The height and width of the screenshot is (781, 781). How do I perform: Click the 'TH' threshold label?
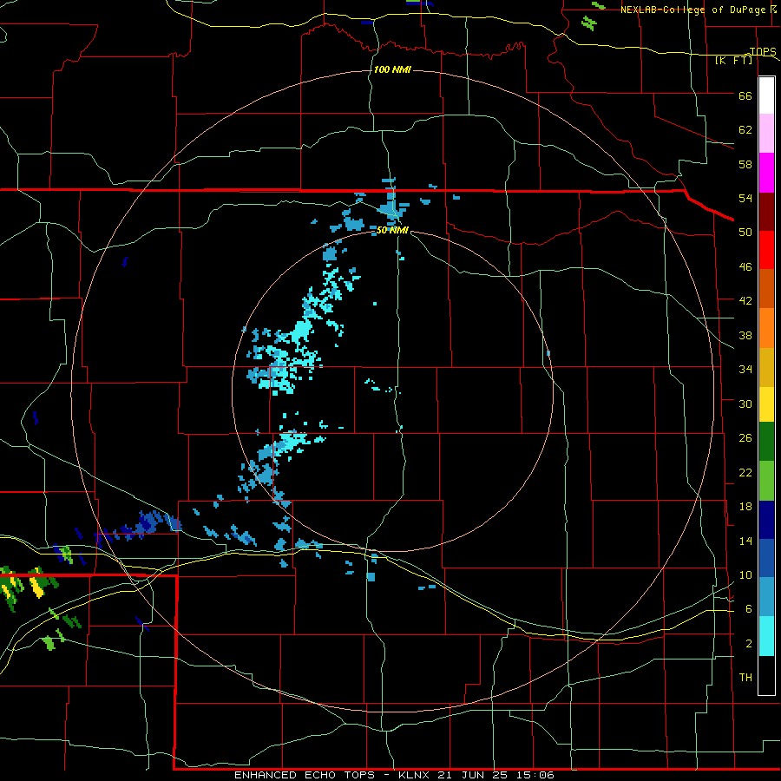tap(745, 677)
